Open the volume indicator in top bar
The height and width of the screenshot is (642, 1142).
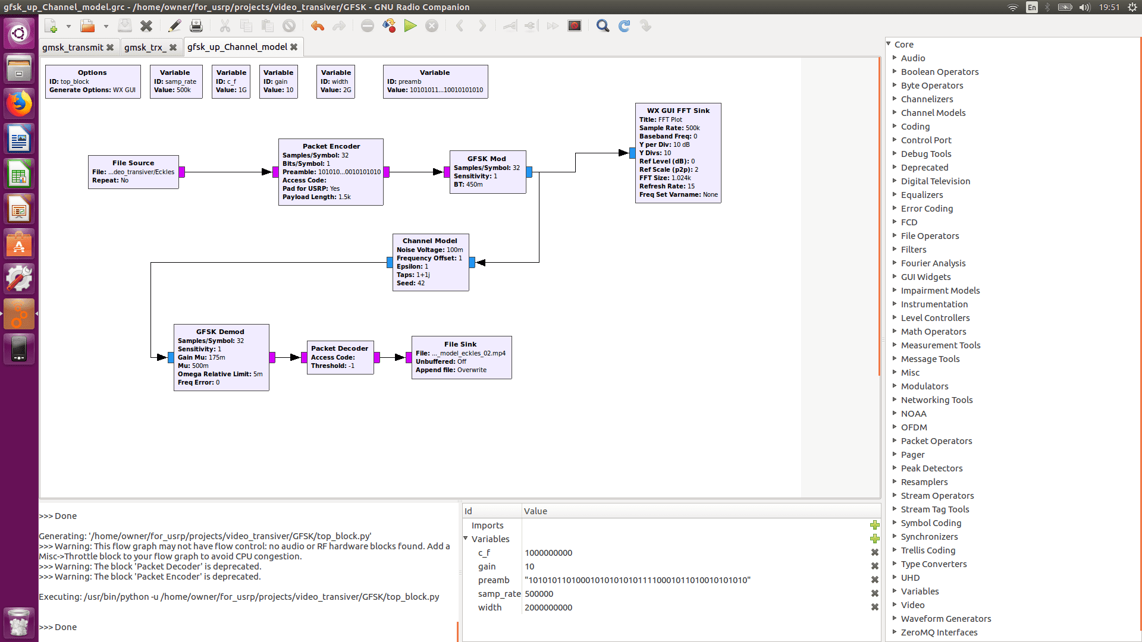(1085, 7)
